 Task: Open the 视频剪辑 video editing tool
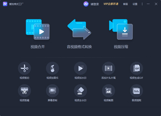point(24,91)
